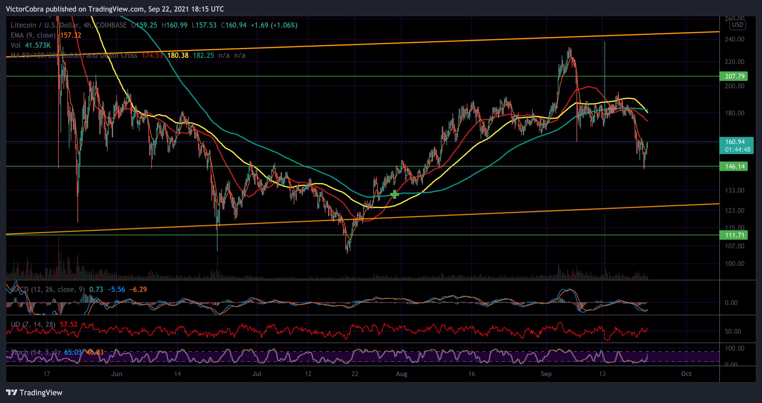The width and height of the screenshot is (762, 403).
Task: Click the Jun label on time axis
Action: click(117, 374)
